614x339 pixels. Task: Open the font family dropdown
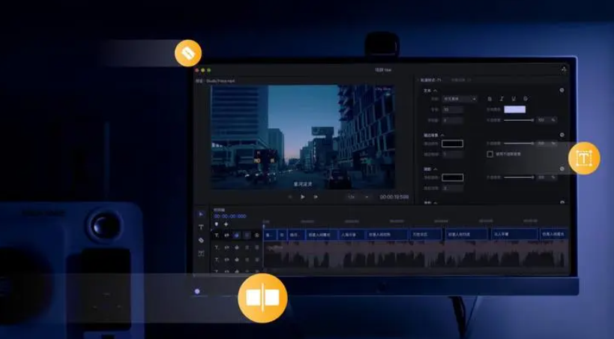click(x=460, y=99)
